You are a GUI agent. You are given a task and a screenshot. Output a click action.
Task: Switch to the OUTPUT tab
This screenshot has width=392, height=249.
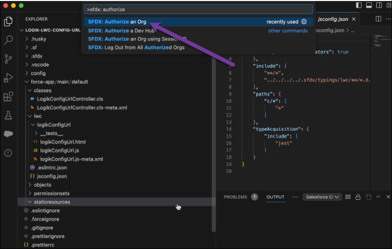[x=275, y=197]
